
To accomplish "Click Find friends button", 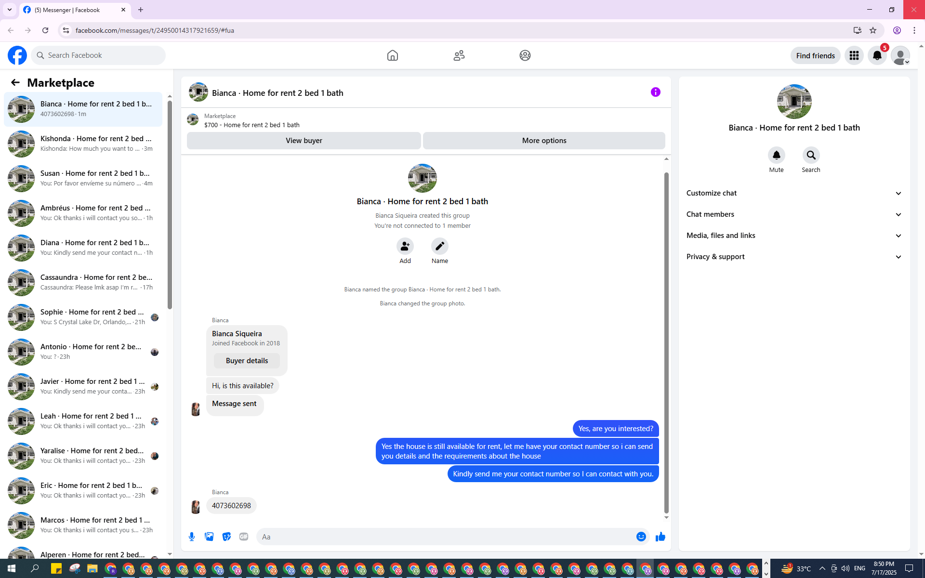I will 815,55.
